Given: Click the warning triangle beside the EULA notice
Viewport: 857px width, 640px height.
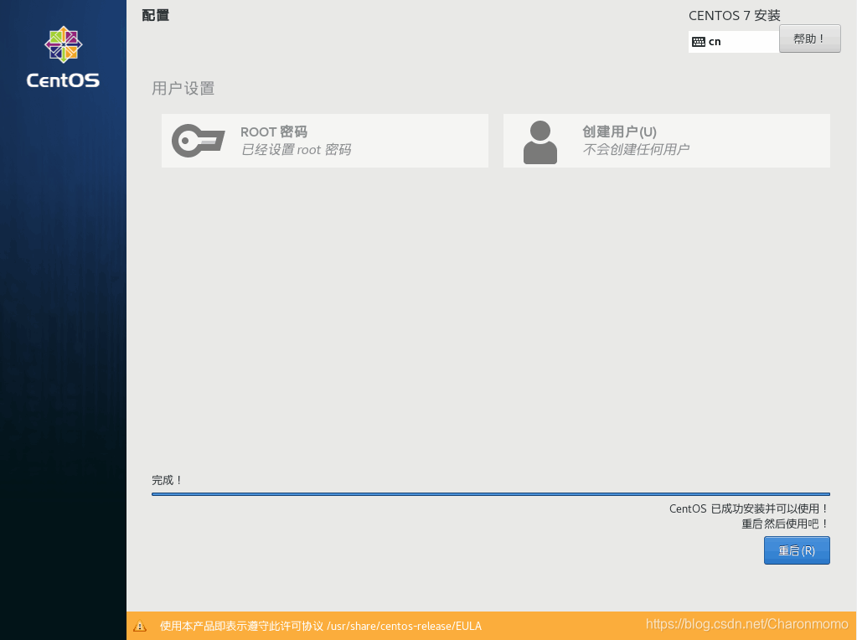Looking at the screenshot, I should coord(139,625).
